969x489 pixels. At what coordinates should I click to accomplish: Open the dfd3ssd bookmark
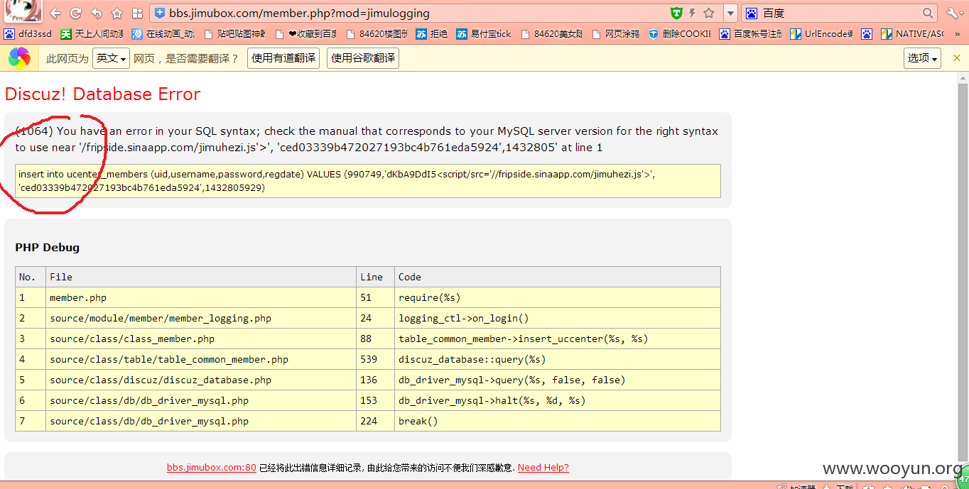pos(28,33)
